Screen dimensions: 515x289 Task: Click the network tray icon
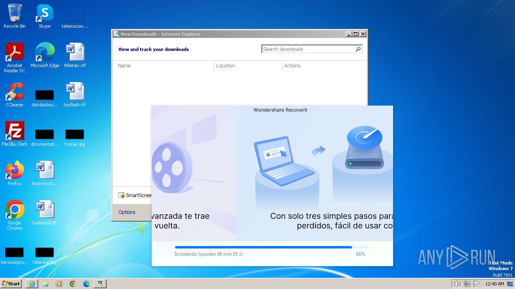tap(467, 284)
